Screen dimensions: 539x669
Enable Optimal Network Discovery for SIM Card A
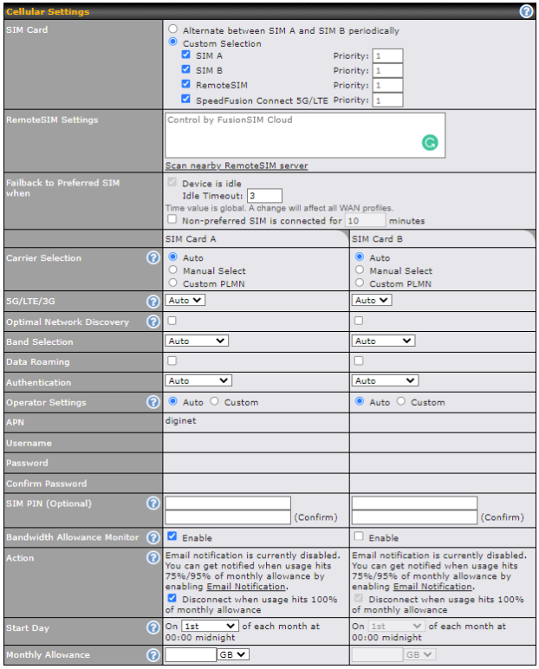tap(172, 321)
